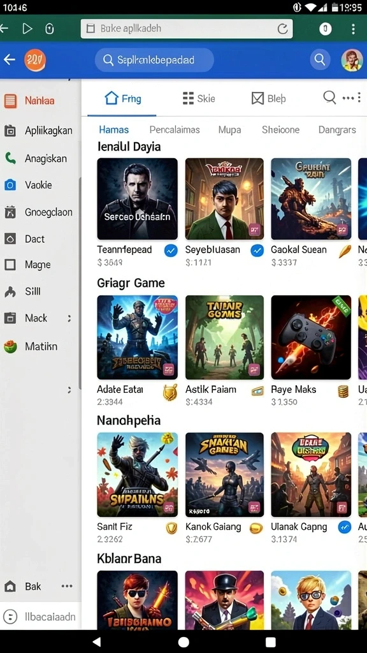The width and height of the screenshot is (367, 653).
Task: Tap the round search button in the blue header
Action: 320,60
